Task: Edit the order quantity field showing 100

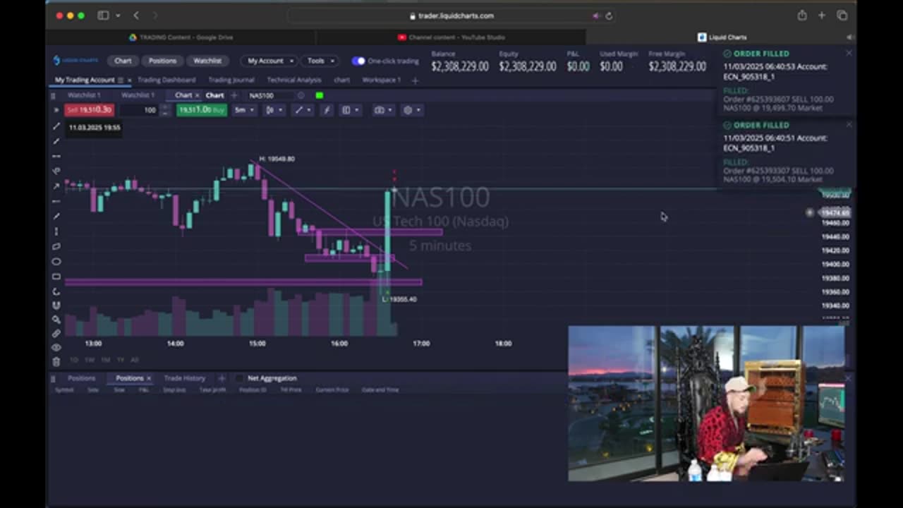Action: point(140,110)
